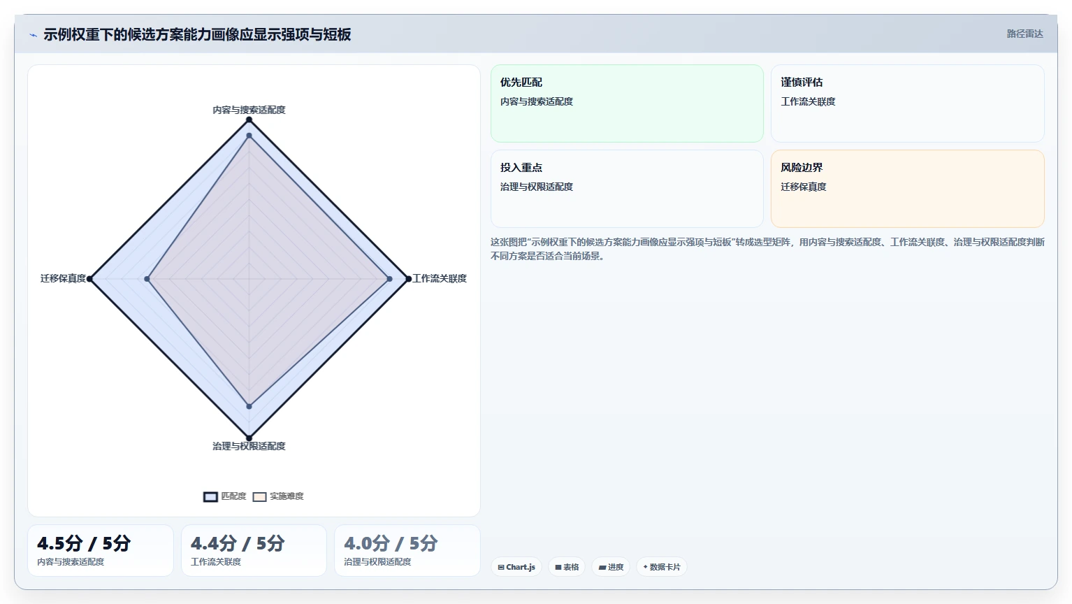Toggle the 匹配度 legend item
The image size is (1072, 604).
(225, 496)
